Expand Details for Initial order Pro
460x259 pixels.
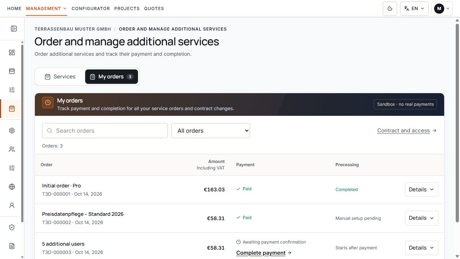point(422,190)
